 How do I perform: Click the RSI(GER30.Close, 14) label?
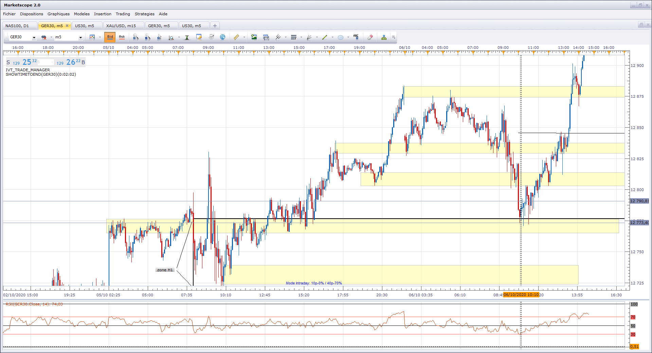[34, 304]
